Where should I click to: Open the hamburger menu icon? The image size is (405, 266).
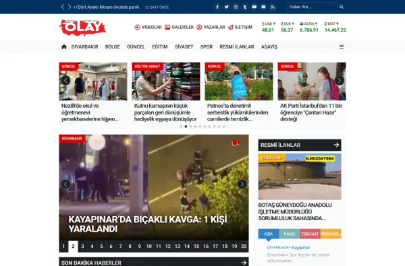point(342,46)
